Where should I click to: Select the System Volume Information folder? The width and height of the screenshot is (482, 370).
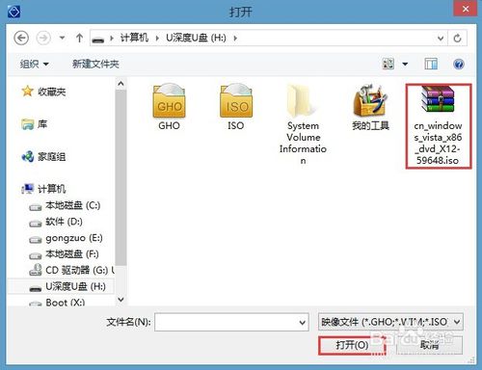coord(303,124)
